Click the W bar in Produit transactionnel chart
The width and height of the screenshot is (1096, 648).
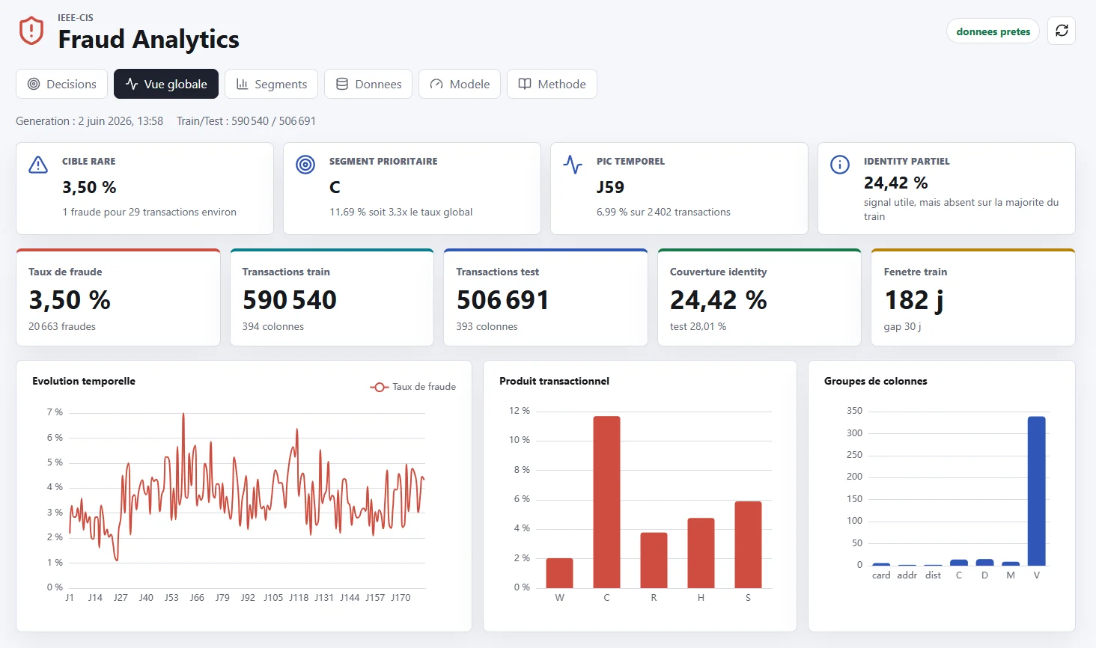(x=559, y=573)
